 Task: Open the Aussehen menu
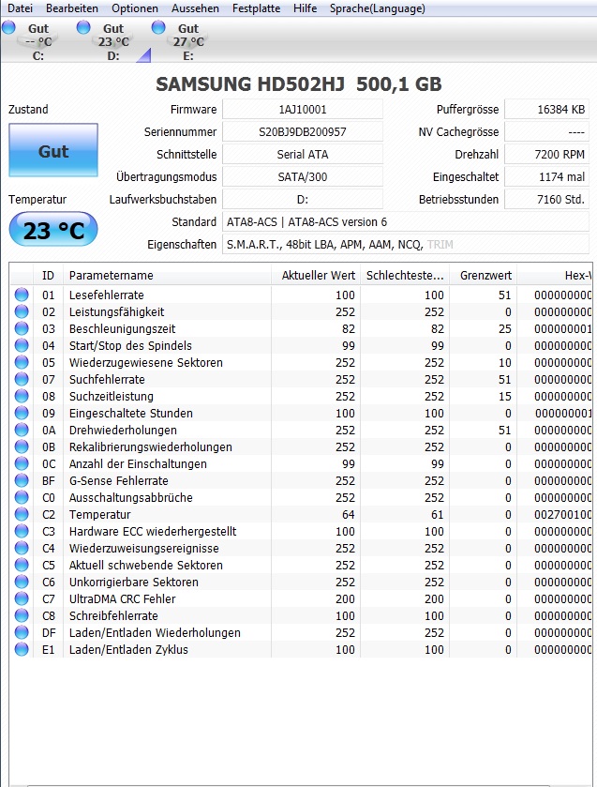195,8
